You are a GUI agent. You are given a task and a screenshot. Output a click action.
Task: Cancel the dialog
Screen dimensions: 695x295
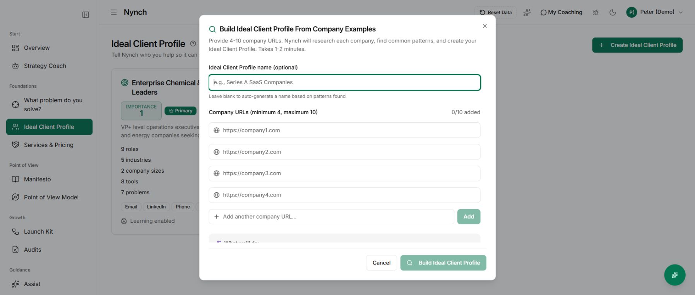click(x=381, y=263)
